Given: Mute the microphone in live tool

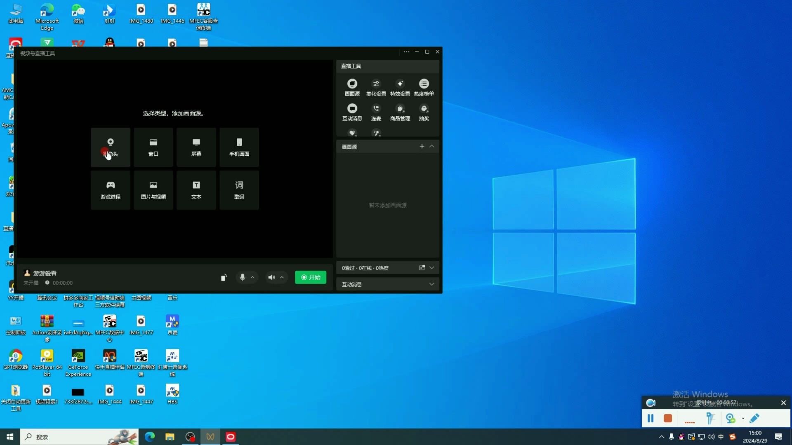Looking at the screenshot, I should point(243,277).
